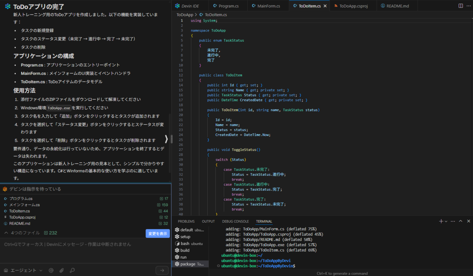Viewport: 473px width, 276px height.
Task: Close the terminal panel
Action: pos(468,221)
